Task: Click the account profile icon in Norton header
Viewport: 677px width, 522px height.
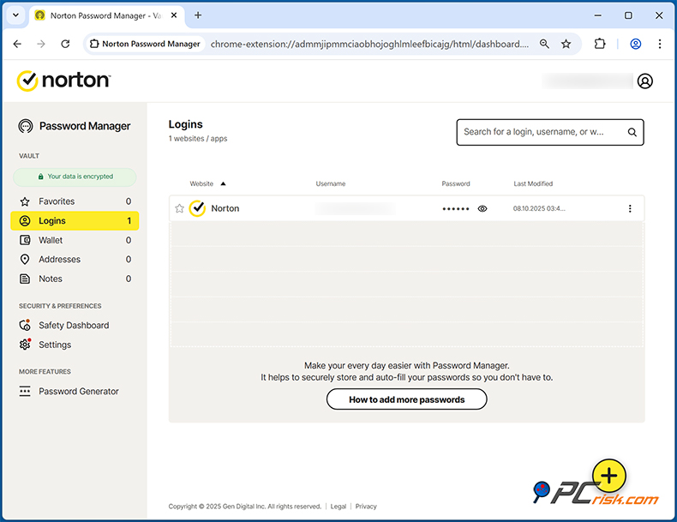Action: coord(645,81)
